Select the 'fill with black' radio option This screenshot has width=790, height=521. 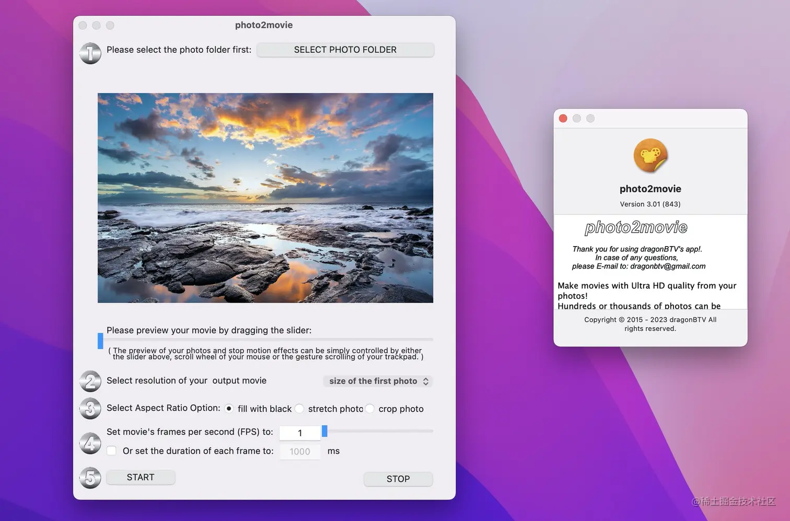click(x=229, y=409)
